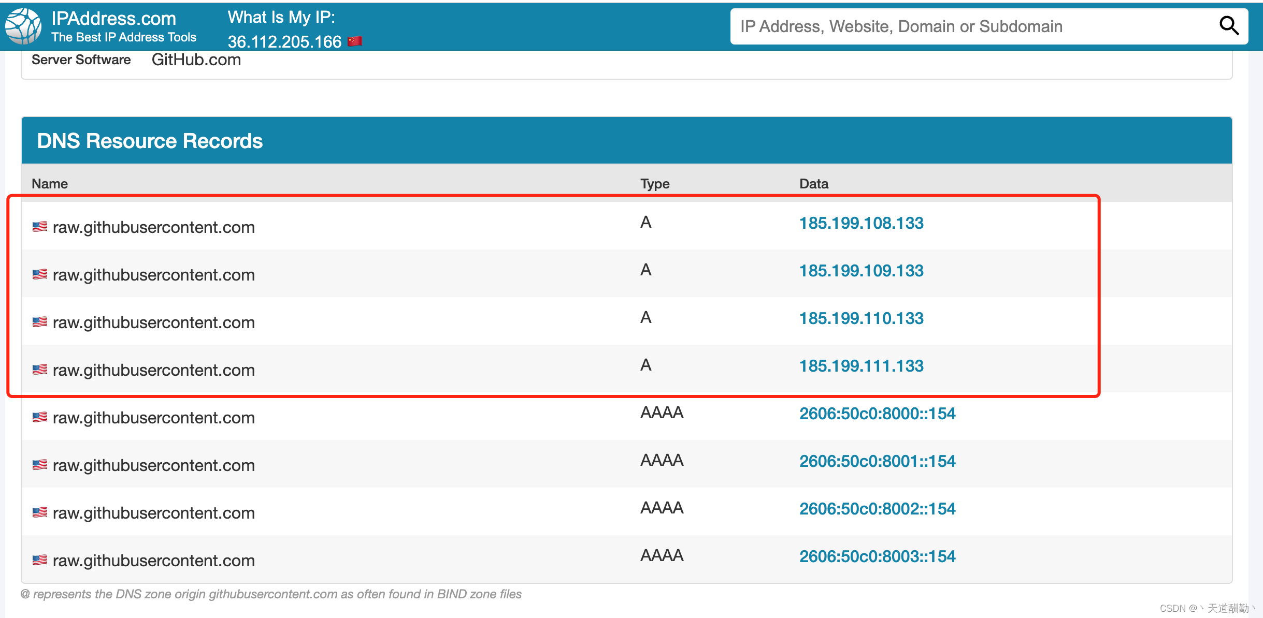
Task: Open the 185.199.111.133 IP link
Action: pos(861,366)
